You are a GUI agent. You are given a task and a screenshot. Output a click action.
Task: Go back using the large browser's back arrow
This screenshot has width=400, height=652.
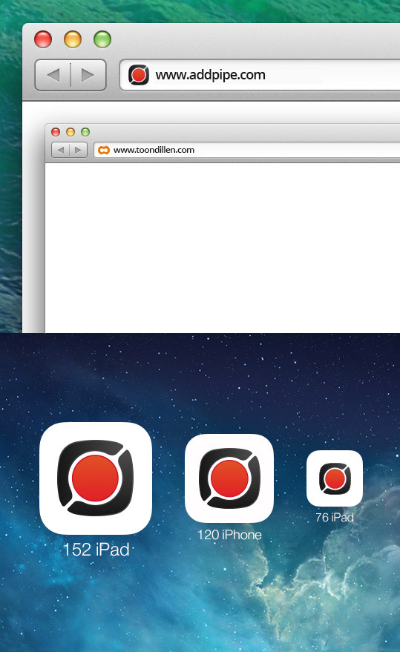tap(53, 75)
